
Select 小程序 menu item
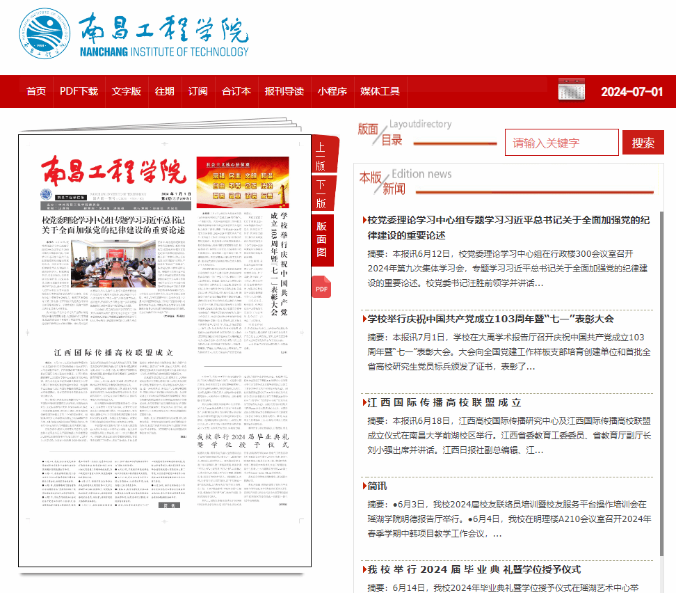click(x=332, y=91)
